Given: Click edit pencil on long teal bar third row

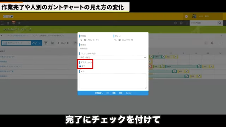Looking at the screenshot, I should point(199,66).
